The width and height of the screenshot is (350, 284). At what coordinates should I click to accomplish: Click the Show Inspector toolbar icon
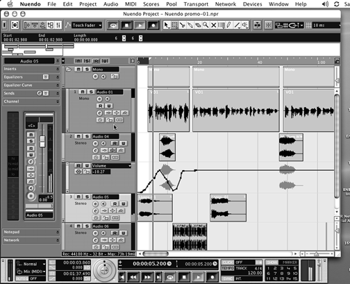click(x=27, y=25)
